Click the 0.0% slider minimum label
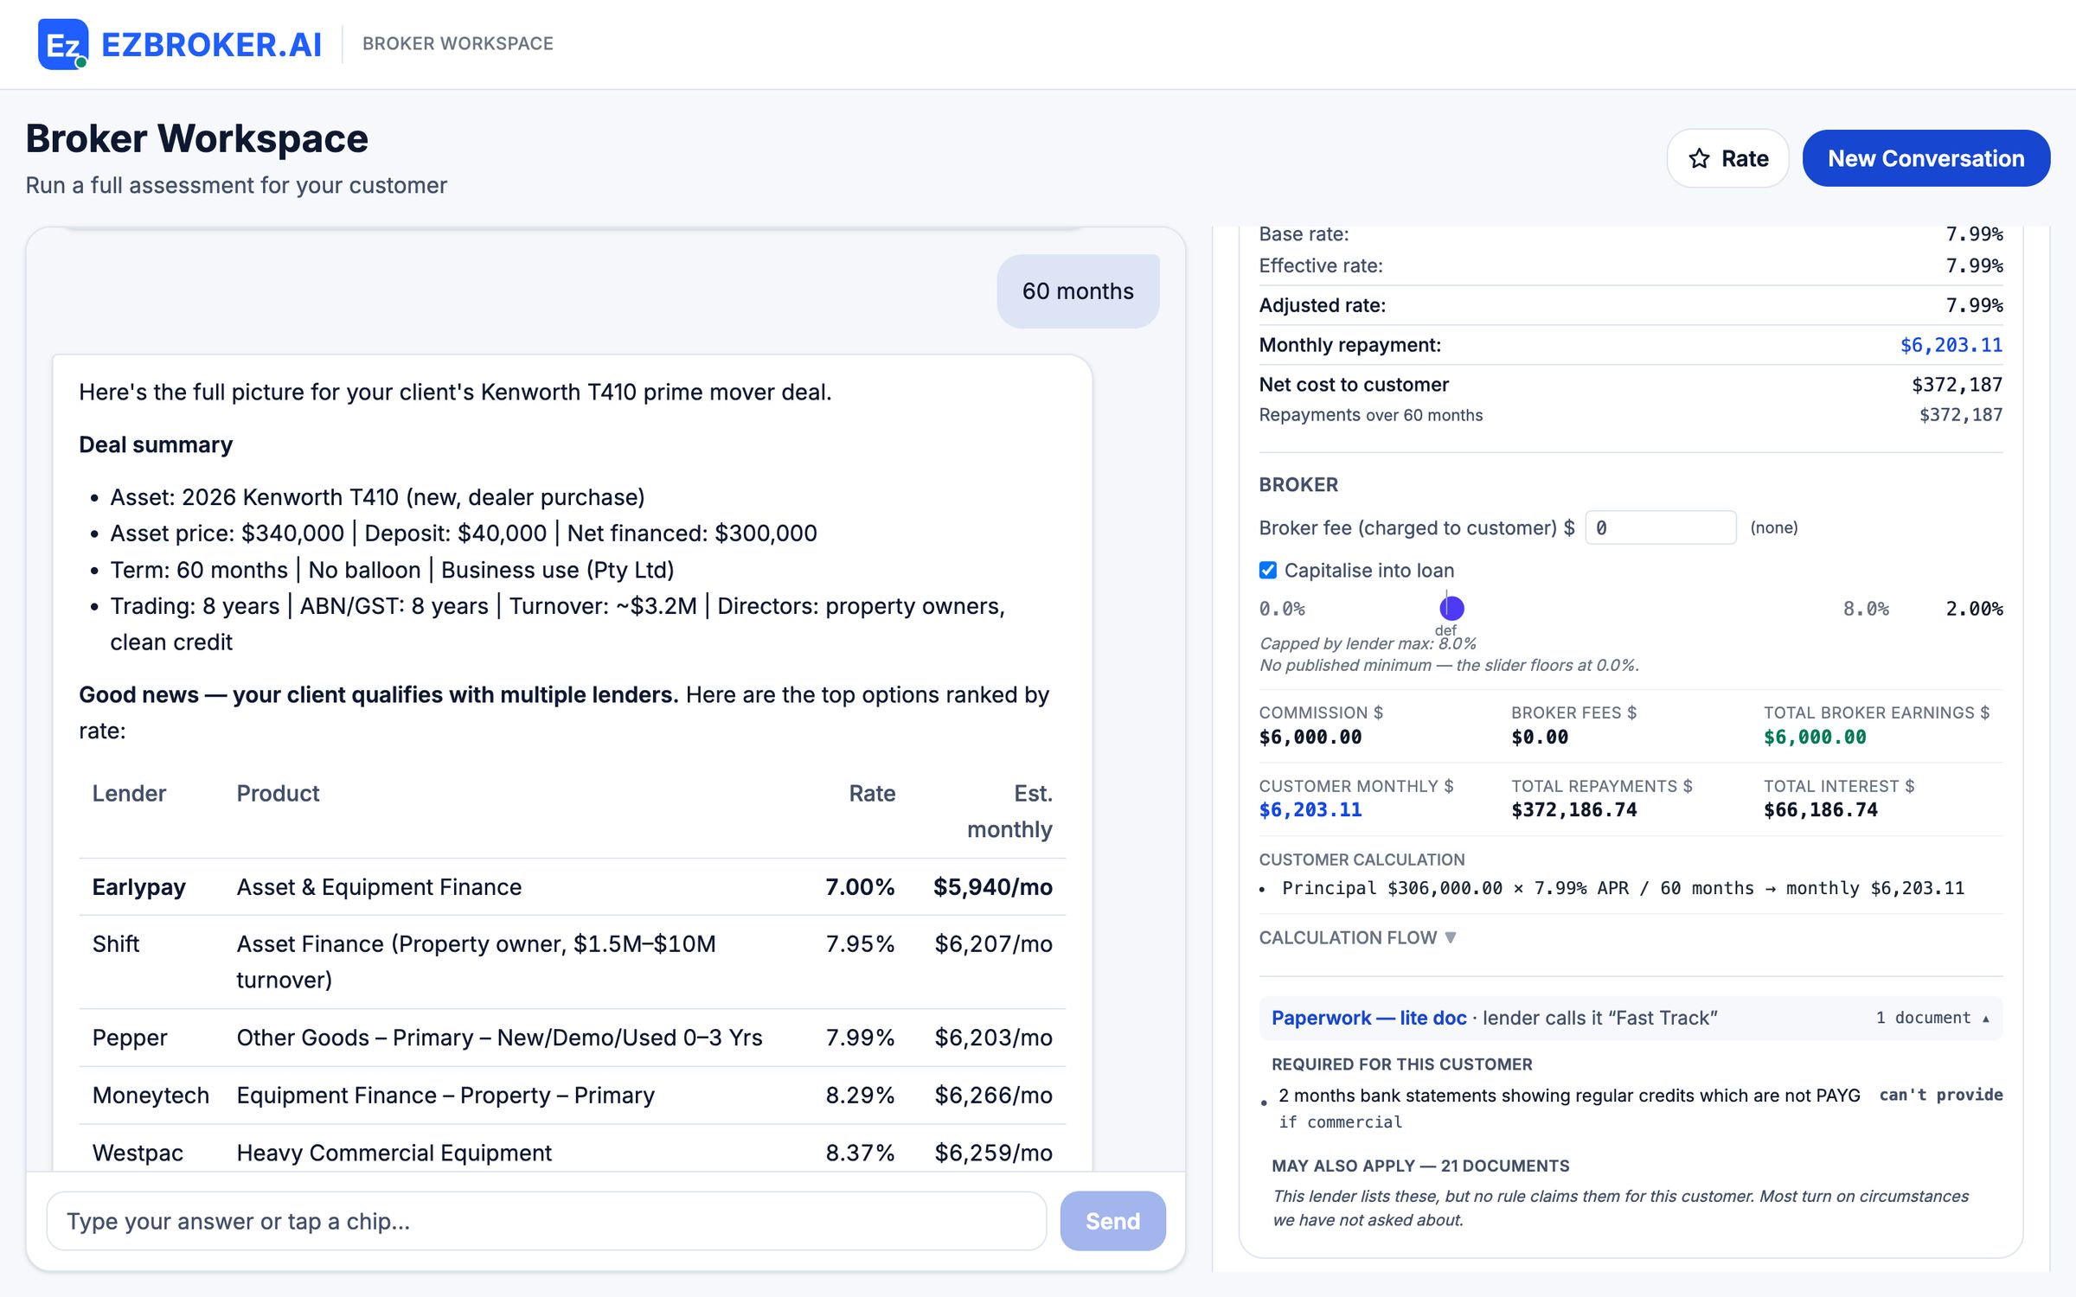 (1282, 609)
